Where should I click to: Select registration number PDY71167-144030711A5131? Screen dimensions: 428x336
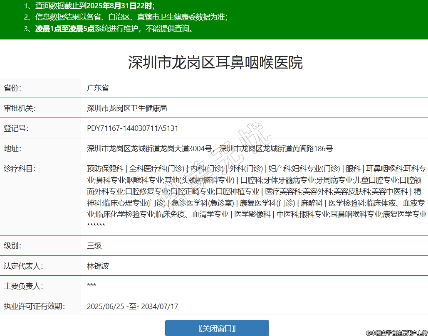132,128
